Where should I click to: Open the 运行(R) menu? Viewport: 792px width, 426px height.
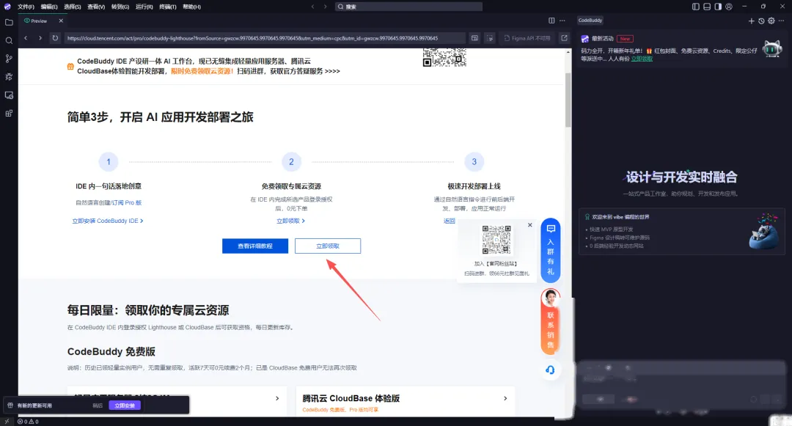pos(144,7)
